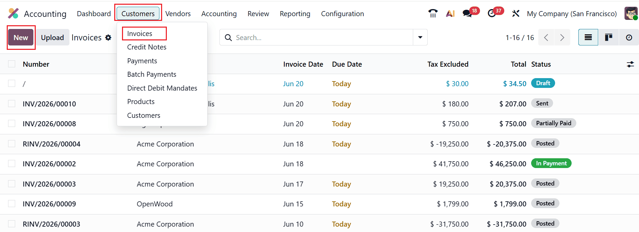This screenshot has width=639, height=232.
Task: Toggle the select-all header checkbox
Action: (x=12, y=64)
